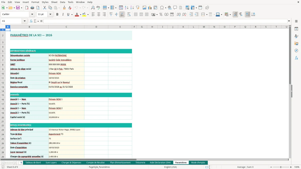Click the Copy icon
This screenshot has width=301, height=169.
[50, 8]
